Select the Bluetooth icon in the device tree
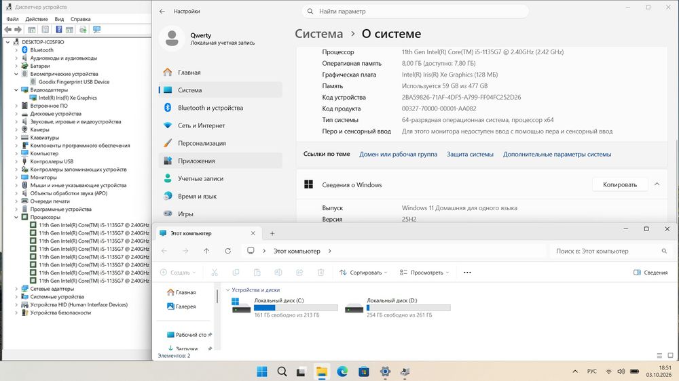 24,50
